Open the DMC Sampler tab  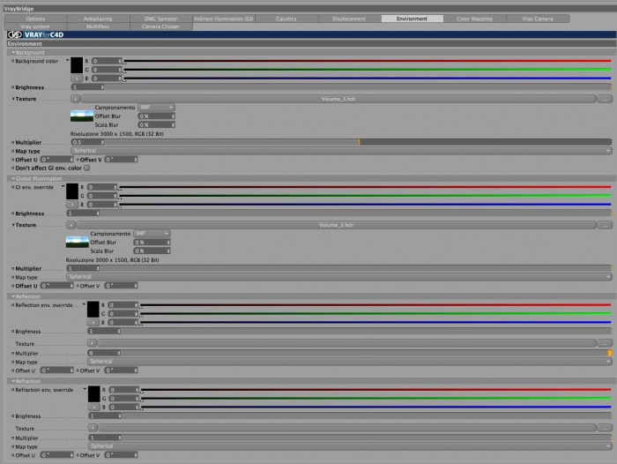tap(161, 19)
